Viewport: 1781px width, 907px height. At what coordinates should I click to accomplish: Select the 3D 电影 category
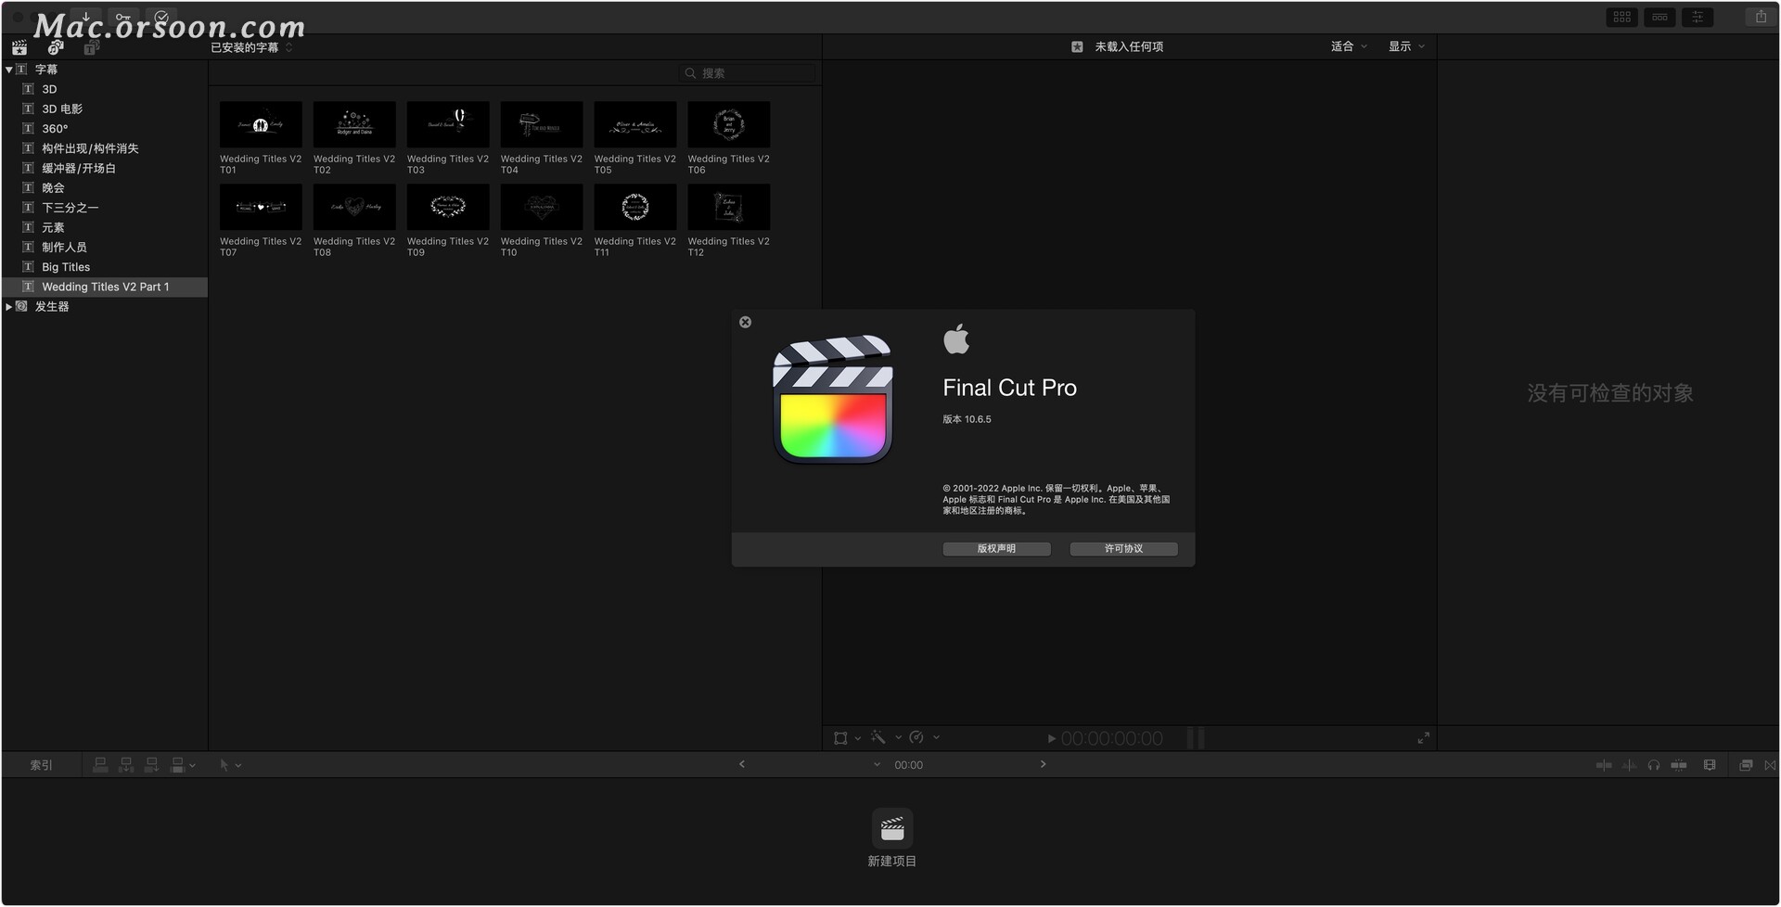coord(105,109)
